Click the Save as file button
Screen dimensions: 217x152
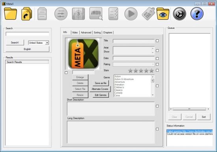click(101, 83)
